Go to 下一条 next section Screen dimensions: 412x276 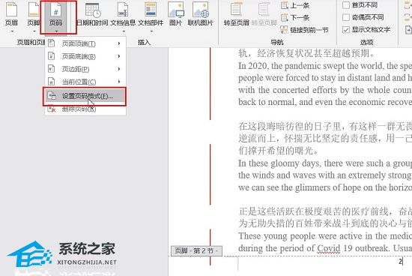click(295, 18)
